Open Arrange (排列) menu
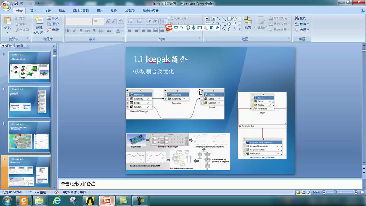This screenshot has height=206, width=366. click(x=248, y=25)
